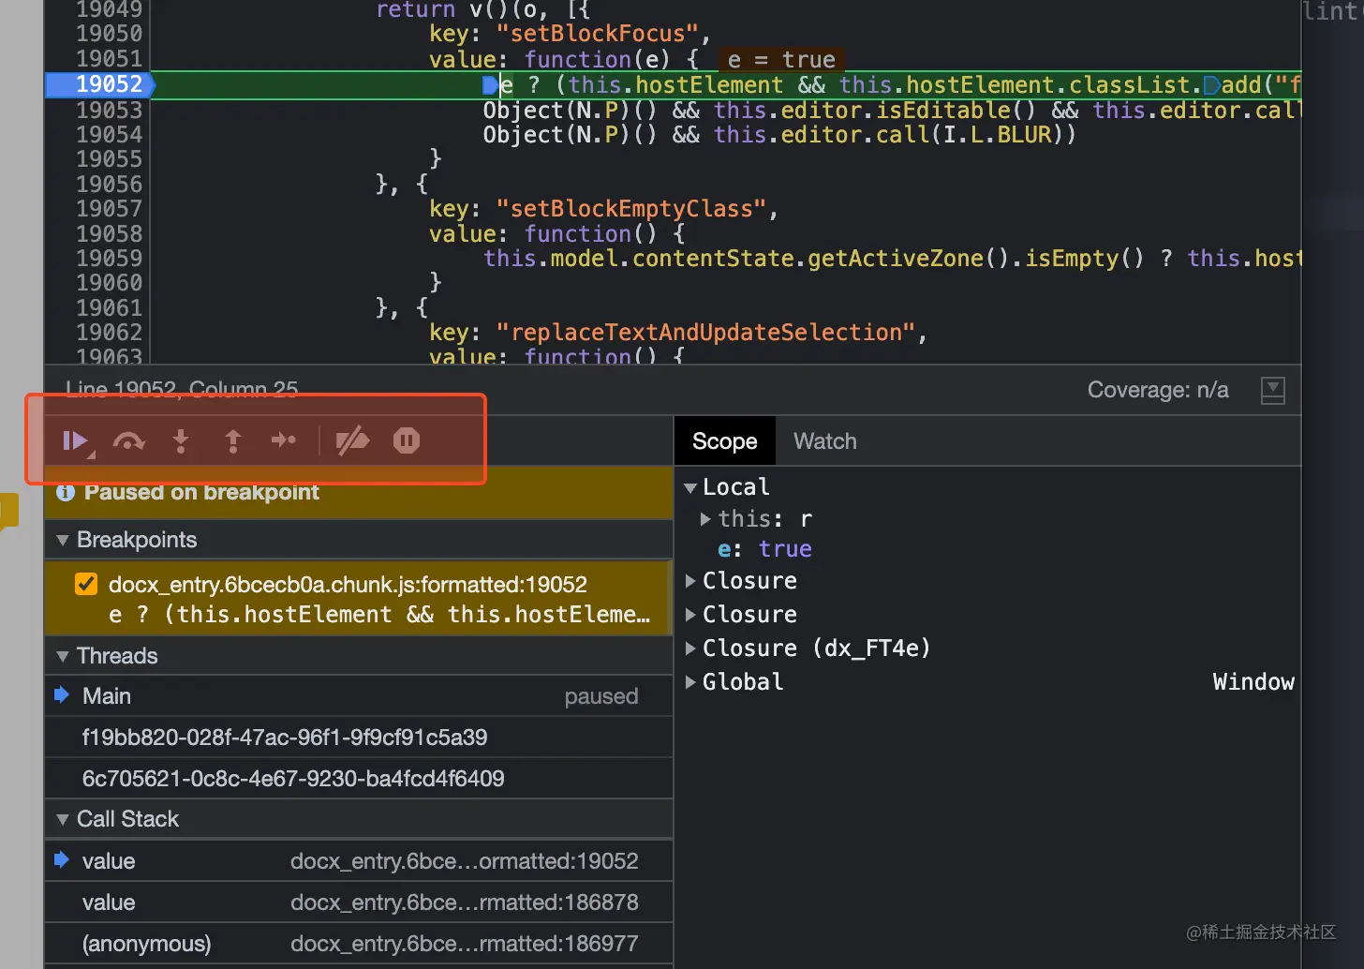Image resolution: width=1364 pixels, height=969 pixels.
Task: Step out of current function
Action: click(233, 440)
